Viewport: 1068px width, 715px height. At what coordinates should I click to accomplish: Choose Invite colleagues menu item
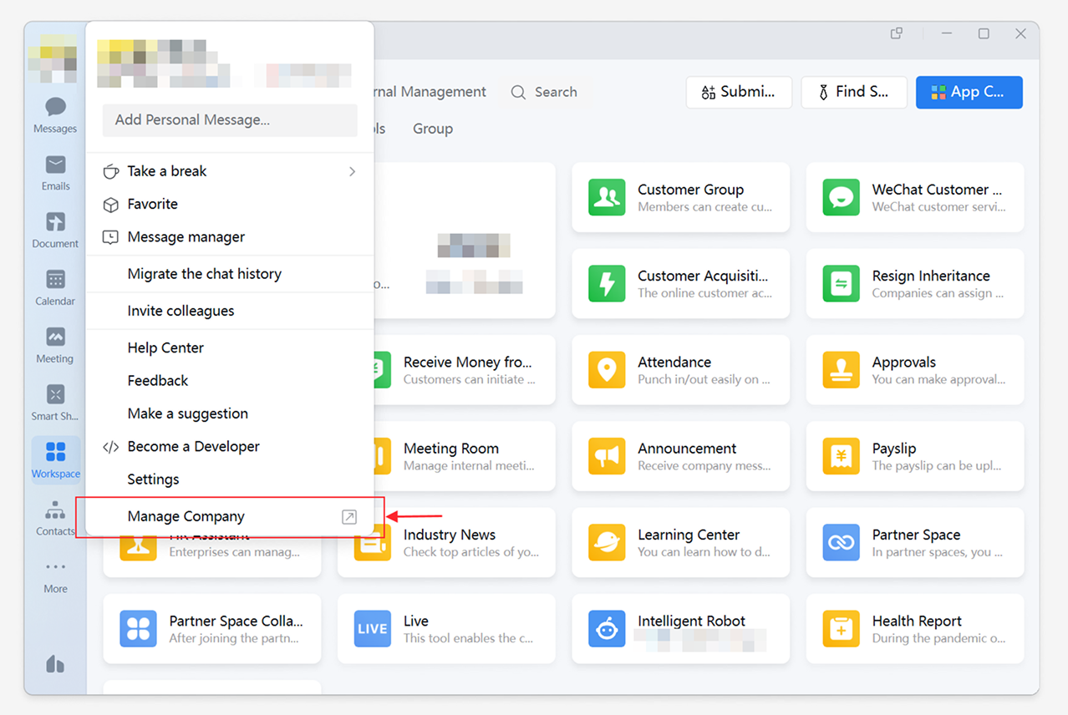pyautogui.click(x=230, y=311)
